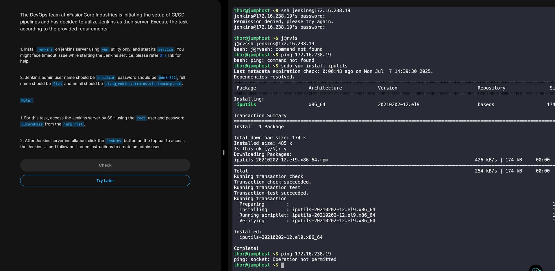The height and width of the screenshot is (271, 555).
Task: Click the Note: label tag
Action: coord(27,100)
